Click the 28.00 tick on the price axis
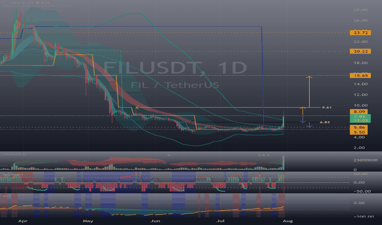The width and height of the screenshot is (382, 225). click(x=361, y=10)
